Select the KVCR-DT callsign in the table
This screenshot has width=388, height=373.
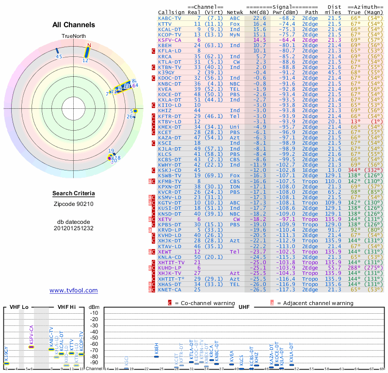[x=169, y=192]
